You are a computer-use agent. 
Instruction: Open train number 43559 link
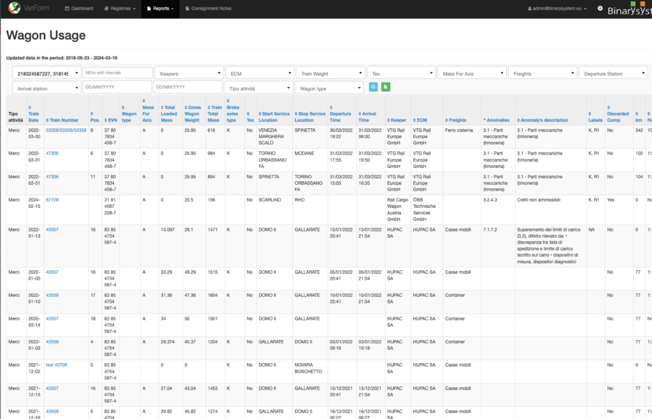(52, 295)
